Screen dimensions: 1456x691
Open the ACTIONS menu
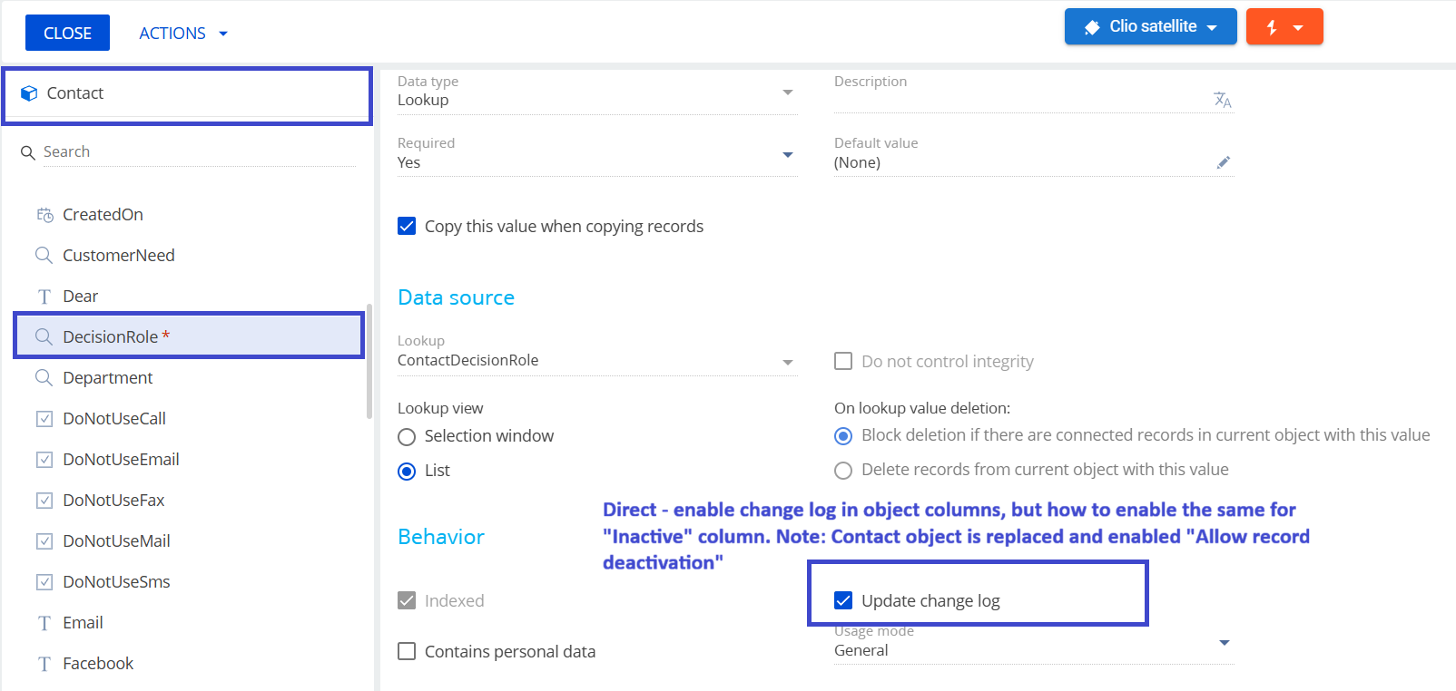point(182,34)
